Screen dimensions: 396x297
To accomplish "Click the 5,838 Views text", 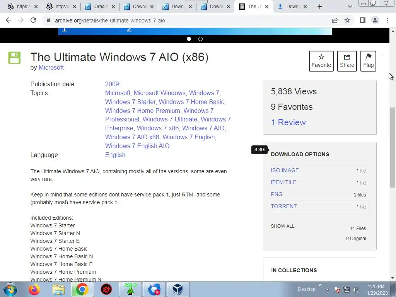I will pyautogui.click(x=294, y=91).
